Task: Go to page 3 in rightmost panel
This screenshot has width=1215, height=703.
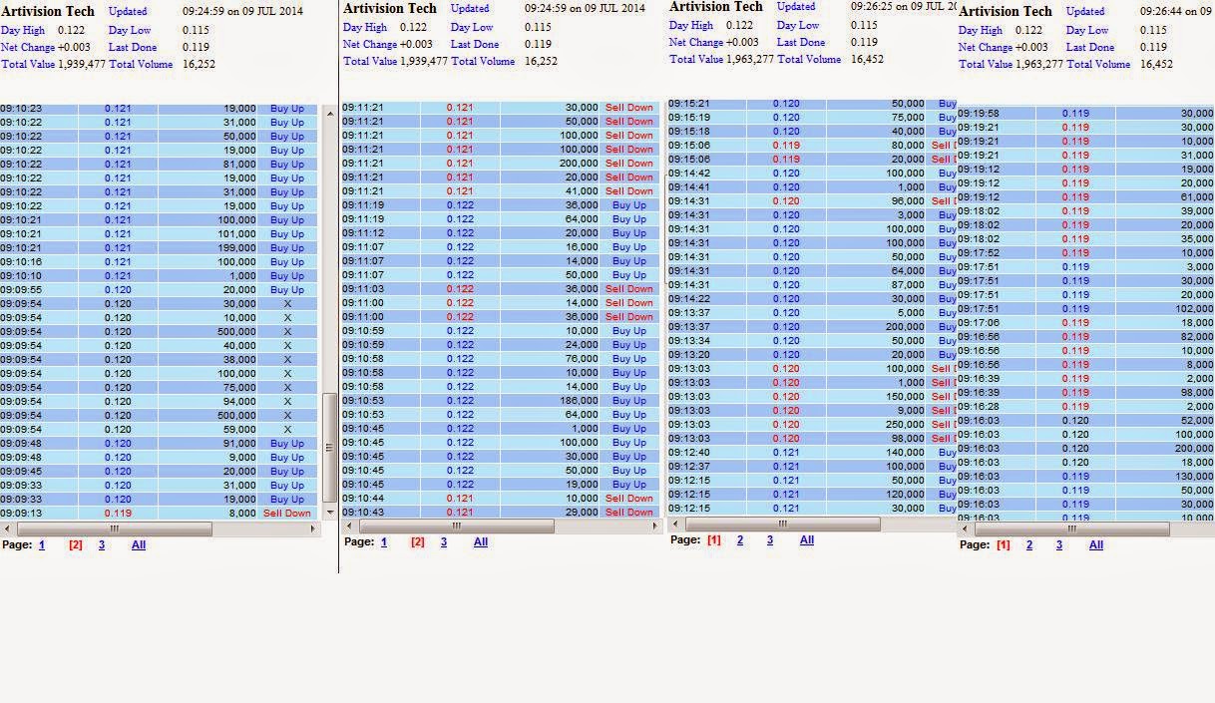Action: coord(1059,545)
